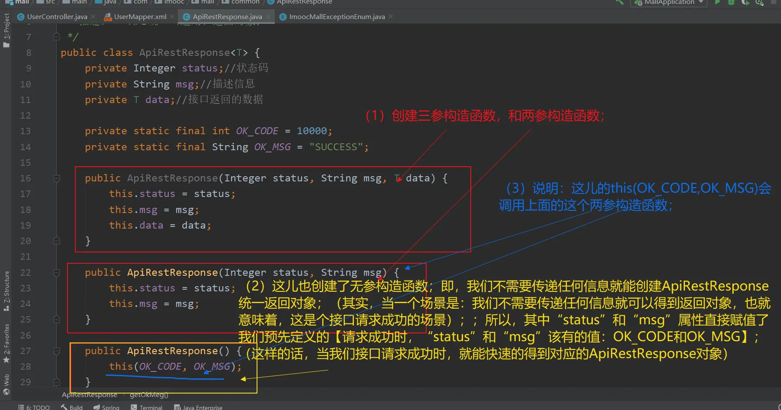Viewport: 781px width, 410px height.
Task: Open the Spring tool window
Action: pyautogui.click(x=106, y=407)
